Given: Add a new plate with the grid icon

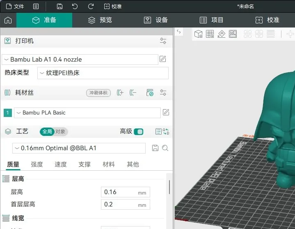Looking at the screenshot, I should click(x=210, y=34).
